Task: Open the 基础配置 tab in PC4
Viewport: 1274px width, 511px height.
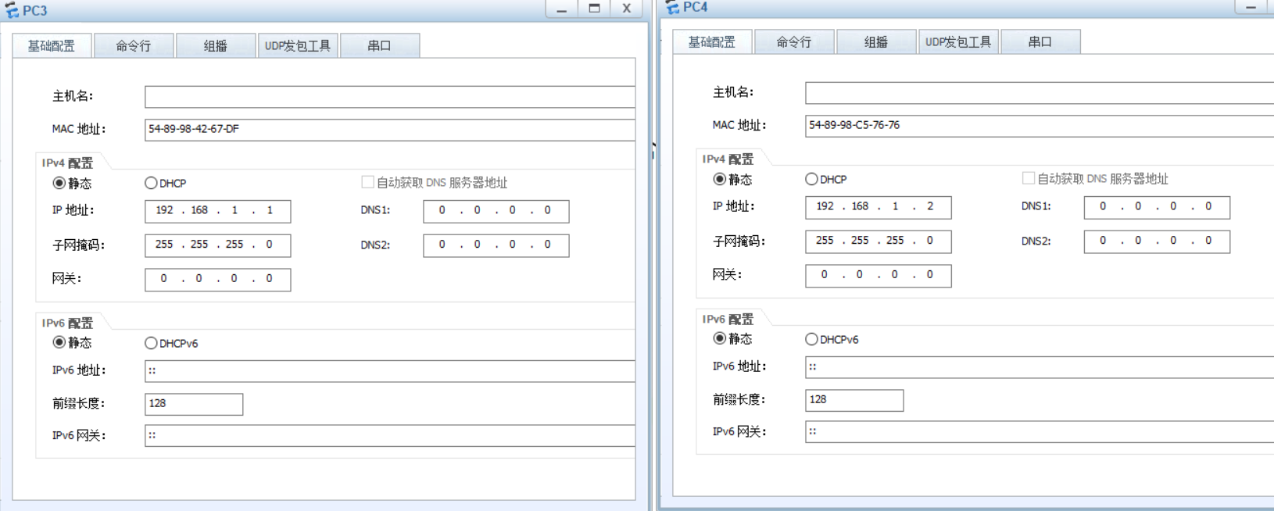Action: 712,42
